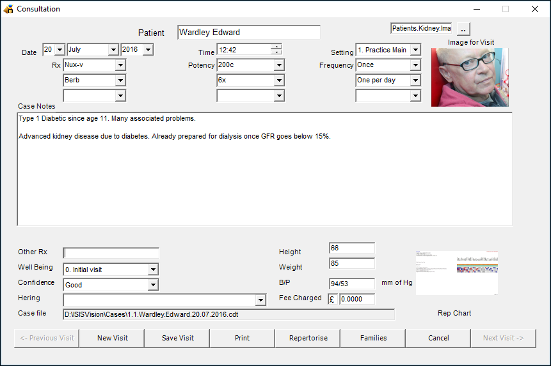551x366 pixels.
Task: Open the empty third Potency dropdown
Action: click(x=279, y=95)
